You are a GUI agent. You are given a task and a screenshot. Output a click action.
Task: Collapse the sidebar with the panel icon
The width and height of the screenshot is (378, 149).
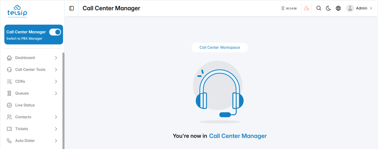coord(72,8)
